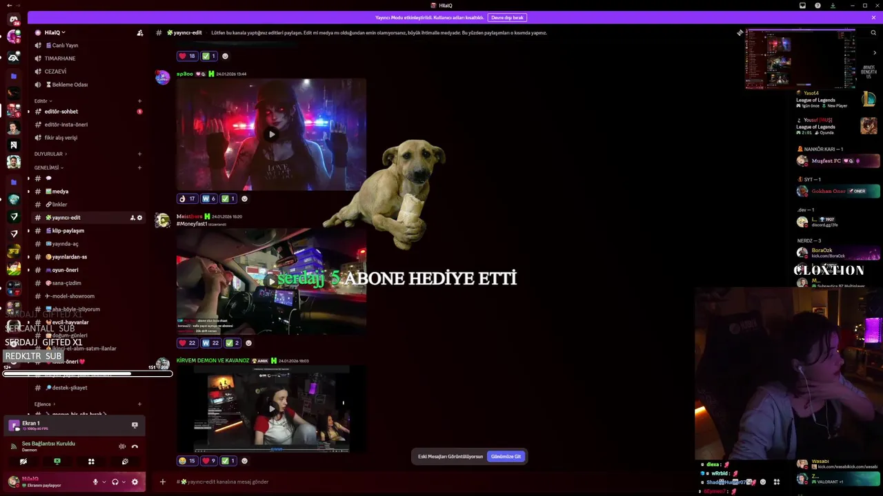Dismiss streamer mode banner with X
The image size is (883, 496).
tap(873, 17)
